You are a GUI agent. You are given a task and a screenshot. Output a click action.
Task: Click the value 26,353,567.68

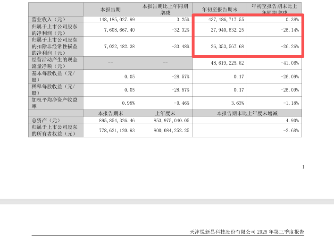click(x=227, y=46)
